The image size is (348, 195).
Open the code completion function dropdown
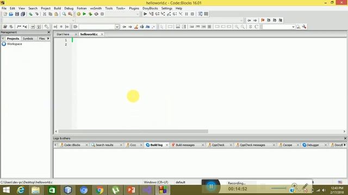pos(241,21)
